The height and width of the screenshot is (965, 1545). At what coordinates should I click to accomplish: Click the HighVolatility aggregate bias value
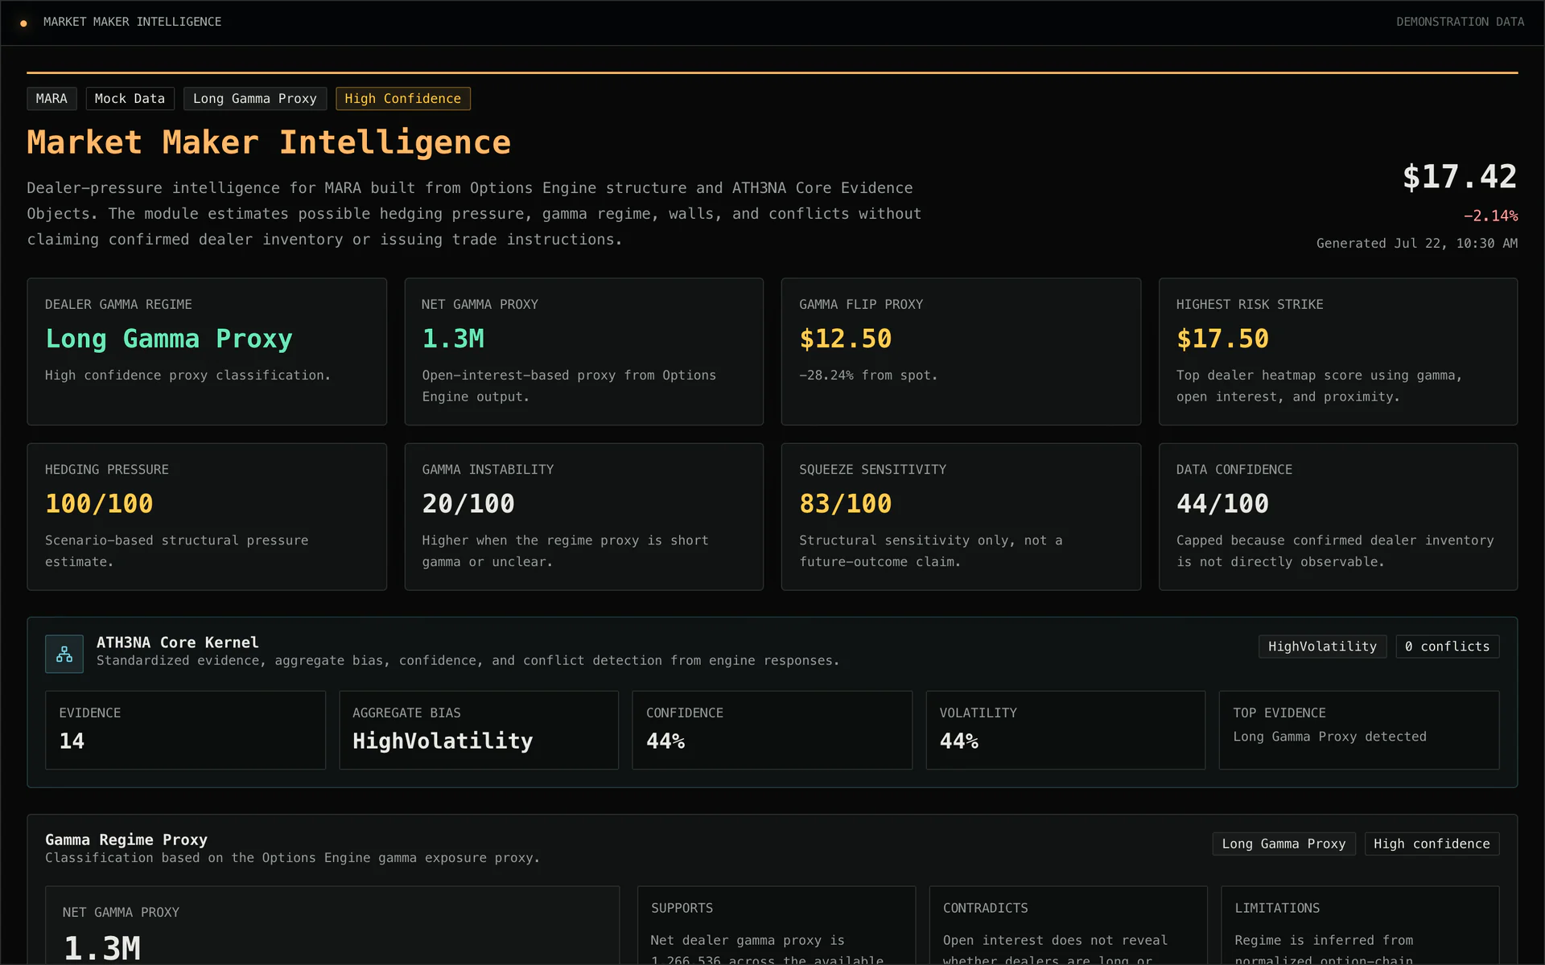[443, 741]
